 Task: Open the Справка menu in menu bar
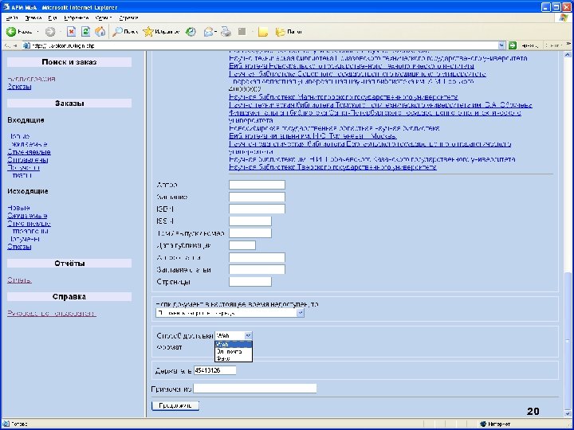coord(128,18)
